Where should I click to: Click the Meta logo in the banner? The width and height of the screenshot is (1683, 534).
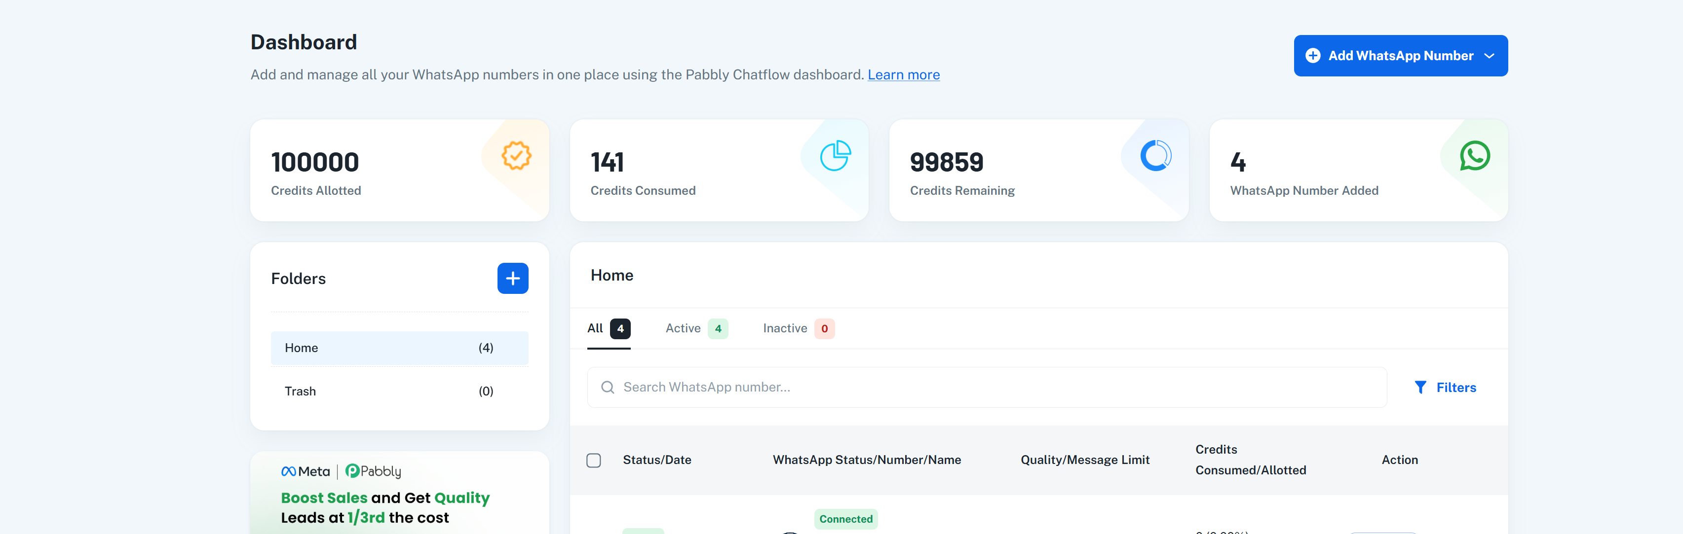click(305, 471)
